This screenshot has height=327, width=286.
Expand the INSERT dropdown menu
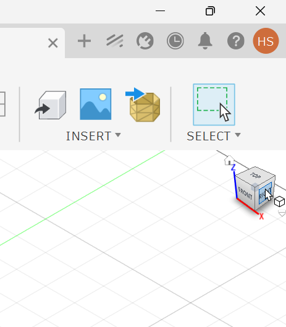[x=93, y=136]
